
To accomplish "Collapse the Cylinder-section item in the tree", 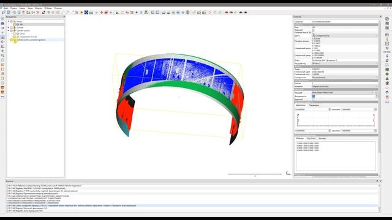I will click(x=9, y=31).
